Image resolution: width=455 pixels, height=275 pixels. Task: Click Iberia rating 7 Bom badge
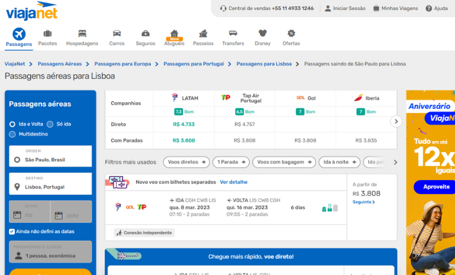(x=366, y=112)
